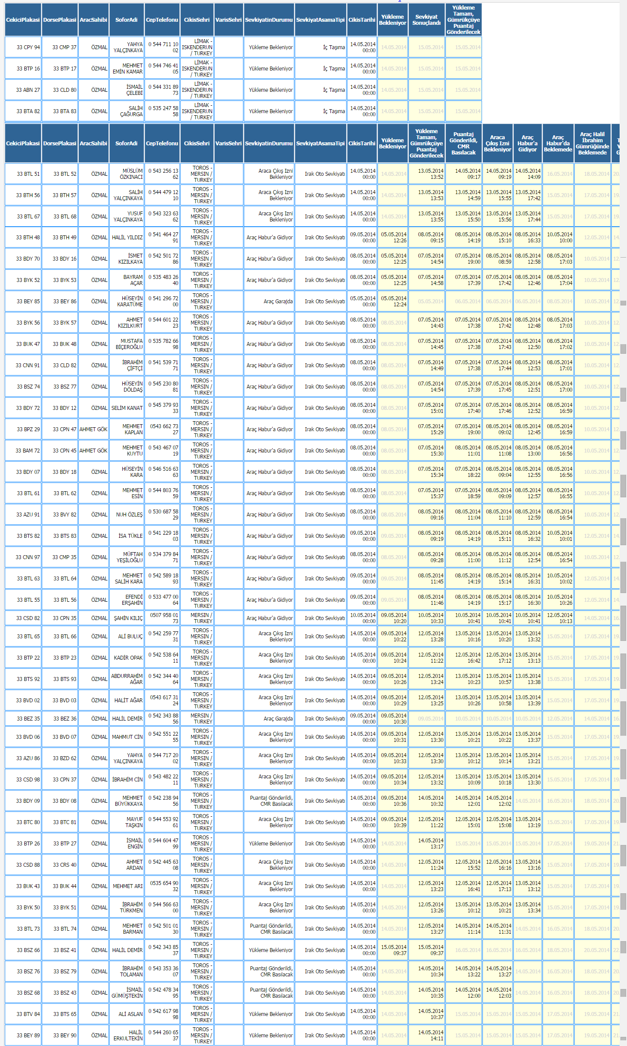The image size is (627, 1046).
Task: Click driver cell "NUH ÖZLEŞ"
Action: (126, 514)
